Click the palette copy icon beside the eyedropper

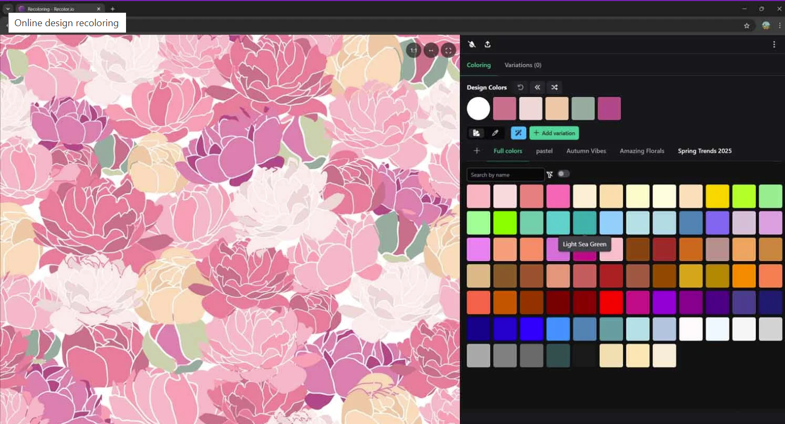[476, 133]
